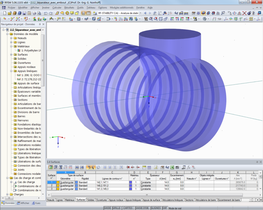Show view in reverse X direction
Image resolution: width=263 pixels, height=210 pixels.
point(187,19)
